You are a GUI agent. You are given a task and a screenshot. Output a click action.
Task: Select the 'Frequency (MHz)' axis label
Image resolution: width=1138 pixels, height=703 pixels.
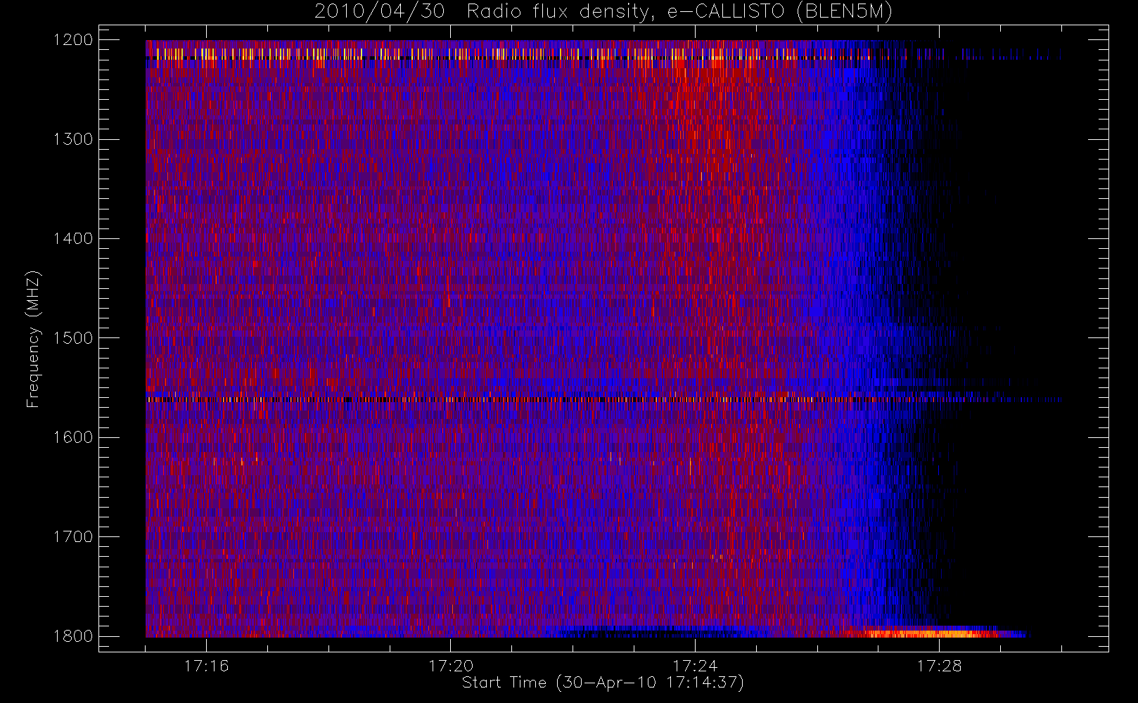click(33, 339)
